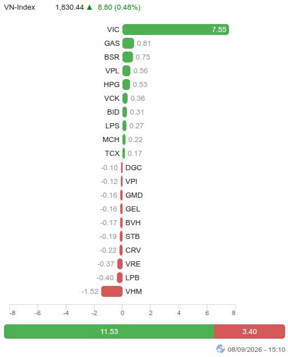Screen dimensions: 288x357
Task: Click the BSR green bar
Action: click(x=128, y=57)
